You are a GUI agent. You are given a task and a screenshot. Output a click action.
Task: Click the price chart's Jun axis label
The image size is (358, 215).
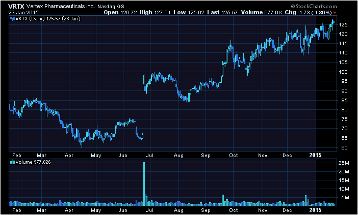pyautogui.click(x=123, y=156)
